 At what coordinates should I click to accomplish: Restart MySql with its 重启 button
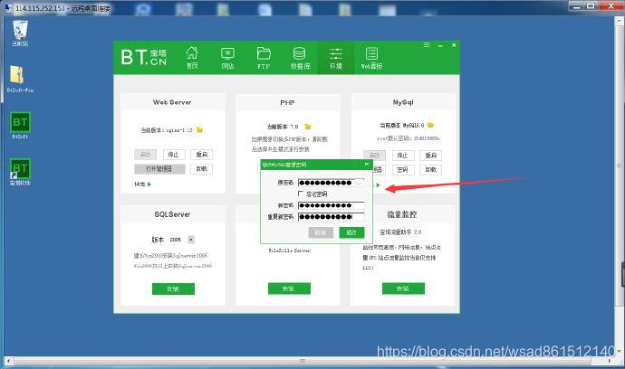pos(431,156)
